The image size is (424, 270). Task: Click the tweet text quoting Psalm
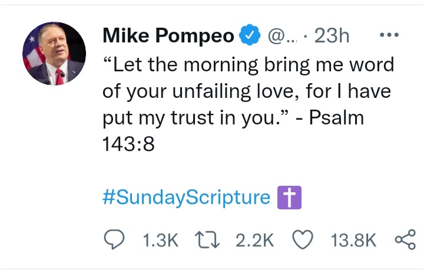tap(249, 104)
